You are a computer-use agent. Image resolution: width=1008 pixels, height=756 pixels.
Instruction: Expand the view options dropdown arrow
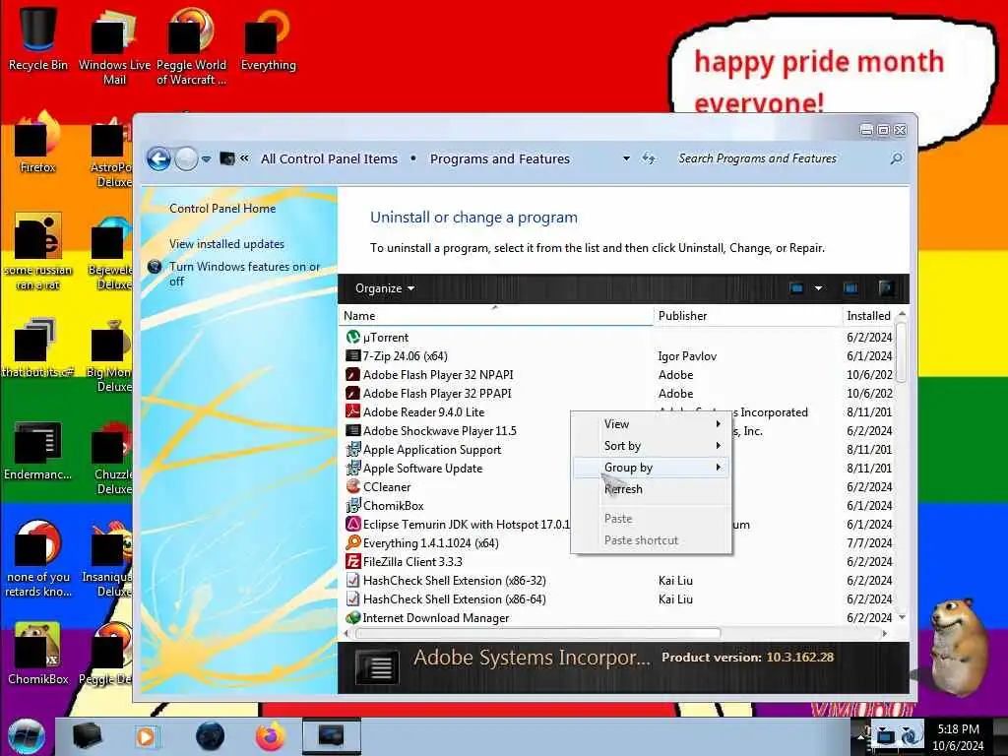(x=818, y=288)
